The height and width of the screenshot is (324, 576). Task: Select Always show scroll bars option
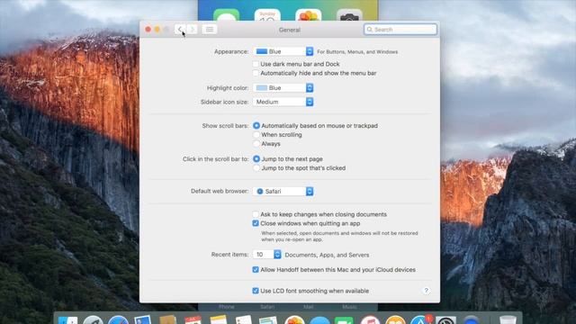[x=256, y=144]
